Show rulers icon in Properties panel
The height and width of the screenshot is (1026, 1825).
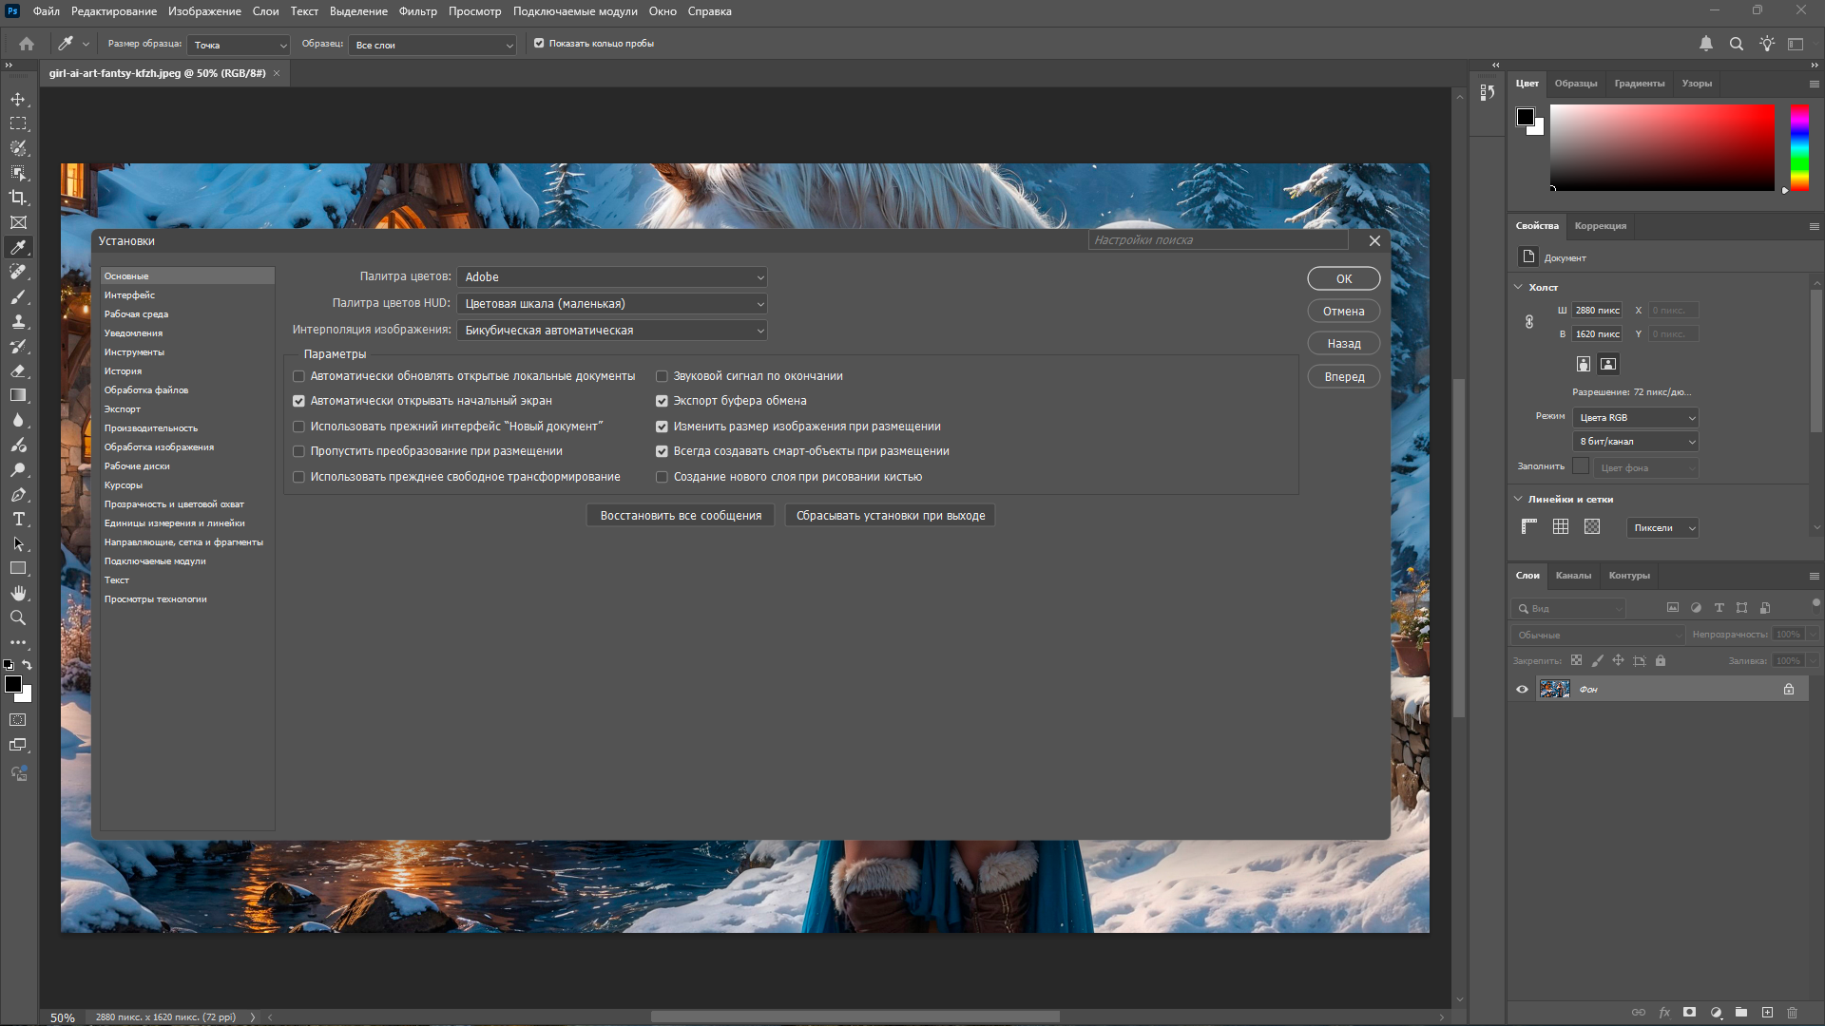click(1529, 527)
